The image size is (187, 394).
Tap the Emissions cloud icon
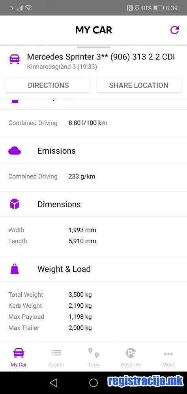[15, 151]
